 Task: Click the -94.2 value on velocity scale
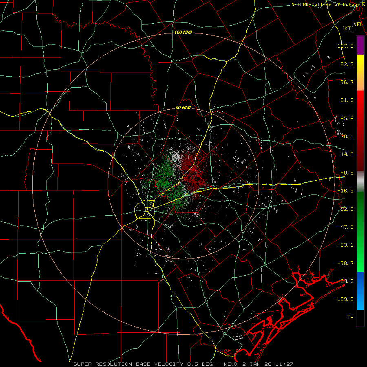pyautogui.click(x=345, y=281)
